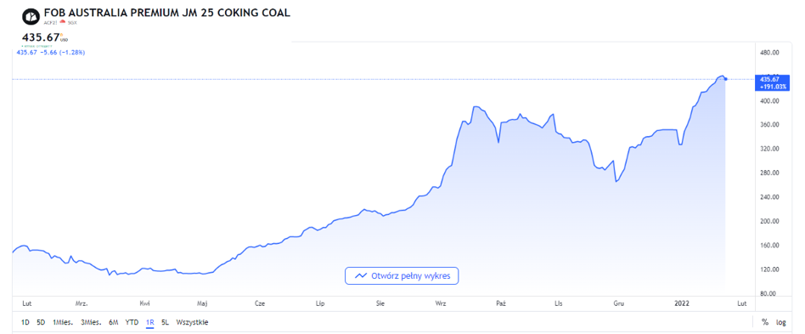The height and width of the screenshot is (334, 805).
Task: Choose the YTD time range
Action: tap(132, 322)
